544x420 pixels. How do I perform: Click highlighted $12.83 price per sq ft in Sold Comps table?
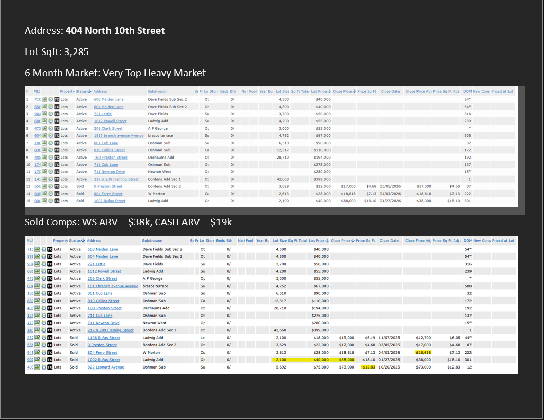coord(369,367)
